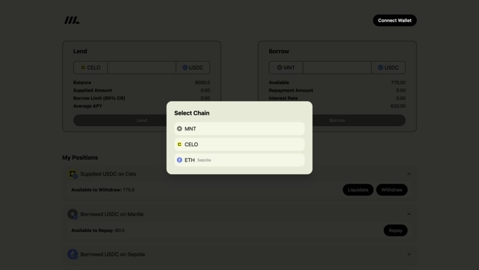Click the CELO icon in the dialog
This screenshot has width=479, height=270.
coord(179,145)
